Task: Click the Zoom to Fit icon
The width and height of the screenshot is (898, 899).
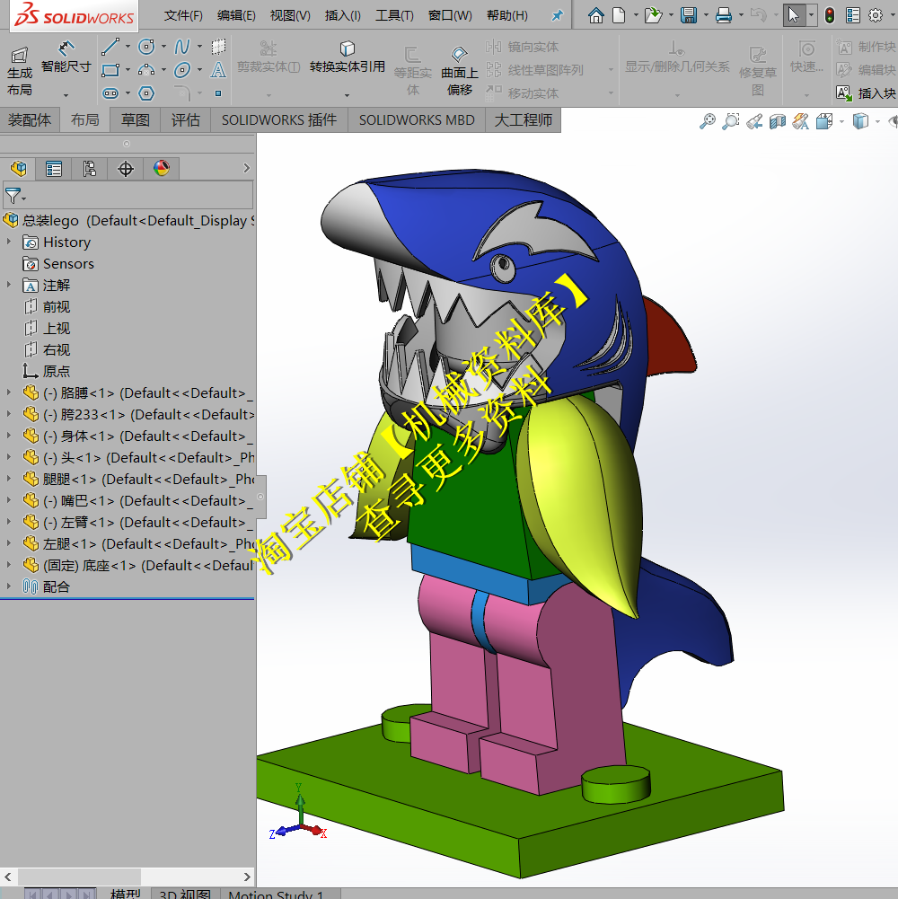Action: point(708,121)
